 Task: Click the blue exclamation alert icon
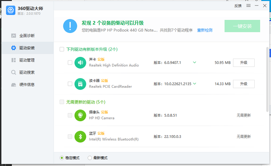tap(70, 26)
